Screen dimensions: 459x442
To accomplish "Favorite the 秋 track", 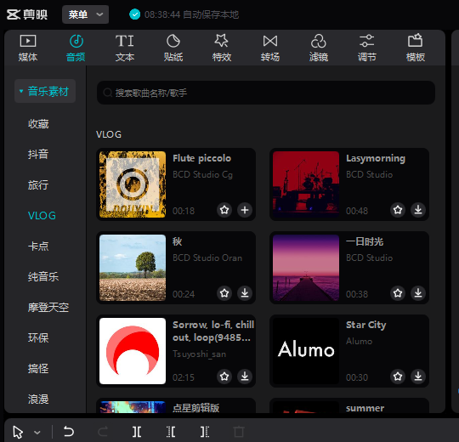I will 224,293.
